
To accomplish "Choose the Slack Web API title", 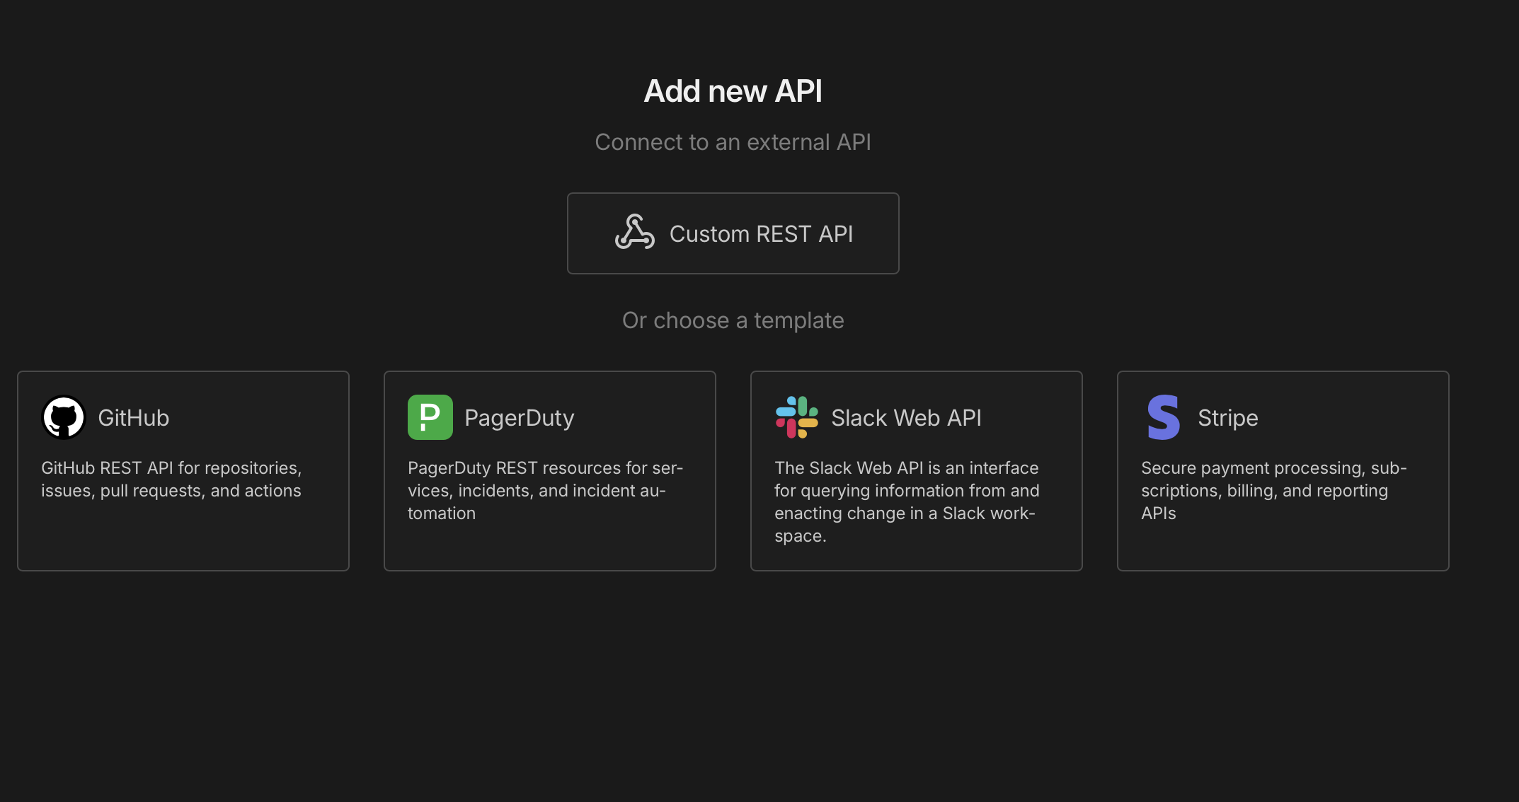I will (x=906, y=418).
